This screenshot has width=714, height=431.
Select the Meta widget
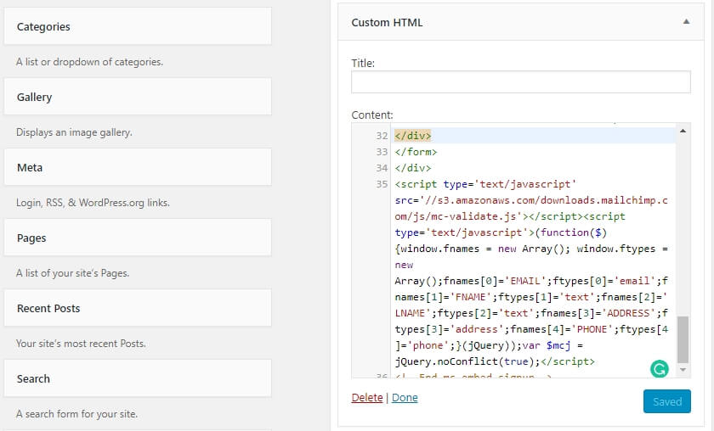138,167
